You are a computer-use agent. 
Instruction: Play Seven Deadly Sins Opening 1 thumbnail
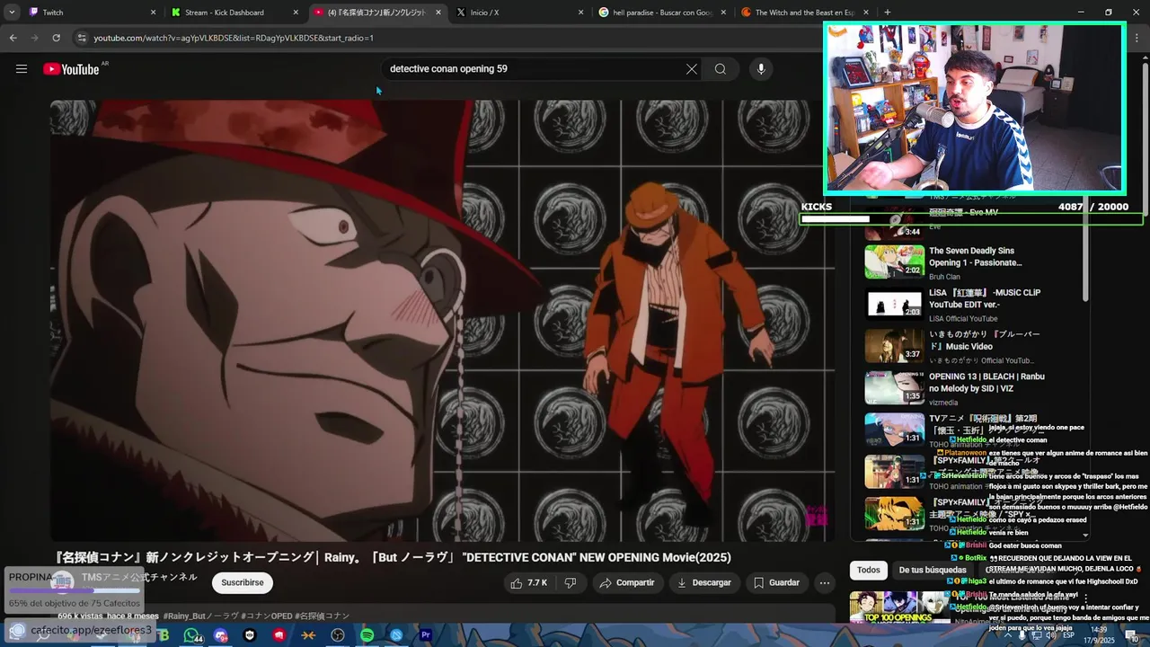point(894,261)
